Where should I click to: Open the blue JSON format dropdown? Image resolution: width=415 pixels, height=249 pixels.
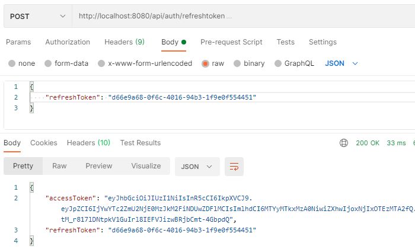coord(341,63)
